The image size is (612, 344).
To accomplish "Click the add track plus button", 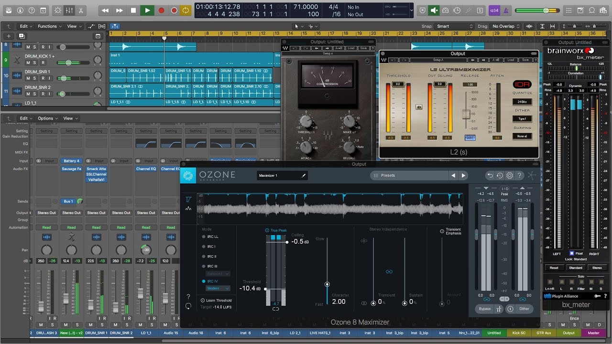I will pos(9,36).
